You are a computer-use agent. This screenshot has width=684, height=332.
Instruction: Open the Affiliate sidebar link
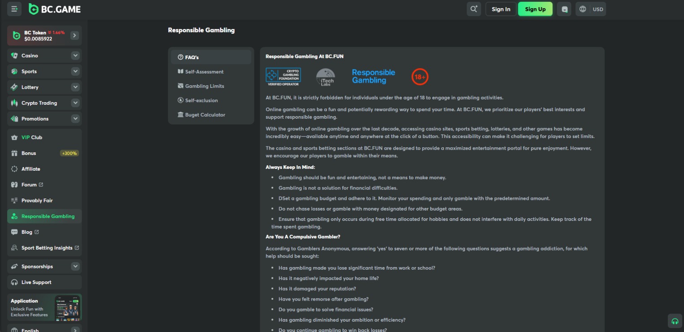click(44, 169)
